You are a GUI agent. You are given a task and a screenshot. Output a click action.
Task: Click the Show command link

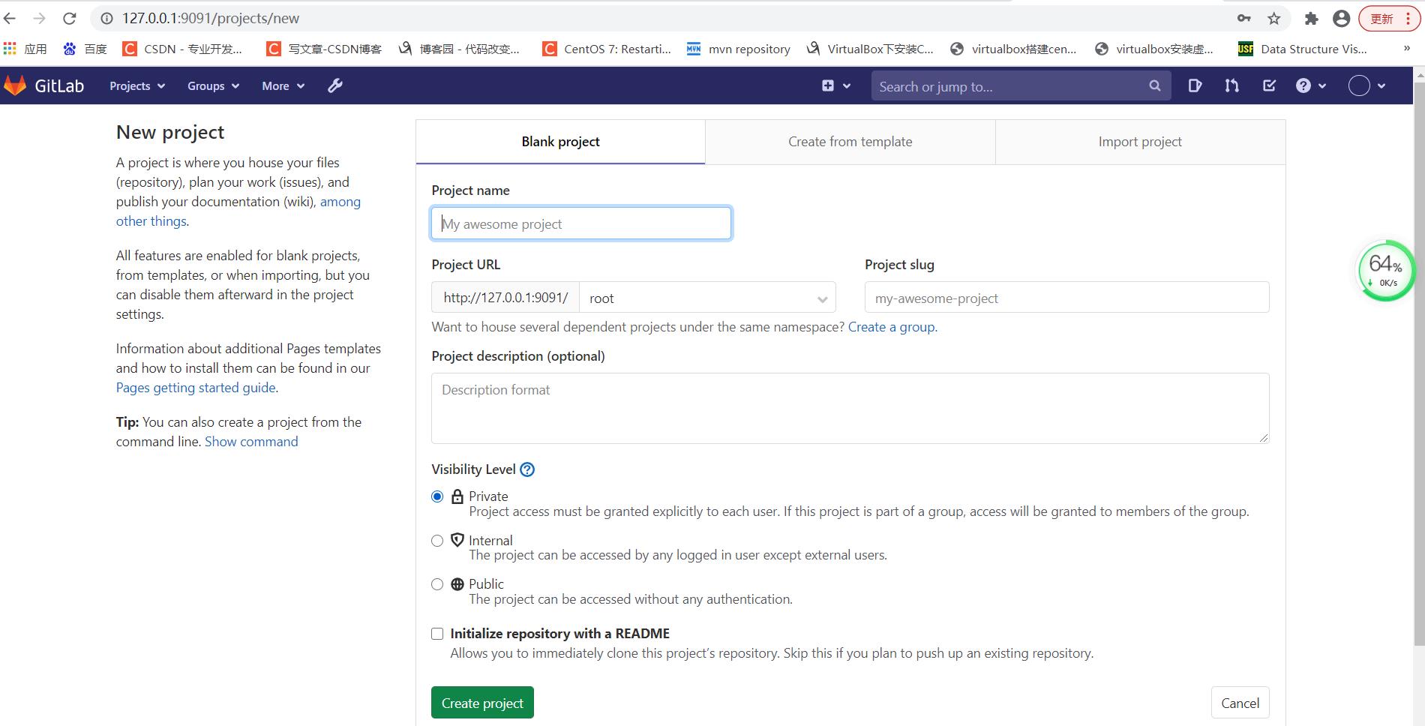pyautogui.click(x=251, y=442)
